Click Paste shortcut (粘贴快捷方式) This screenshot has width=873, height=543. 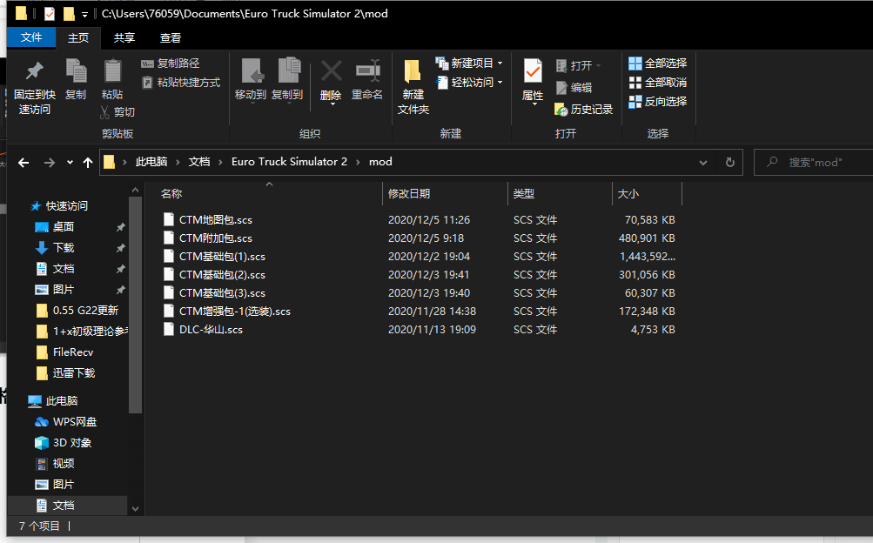click(182, 83)
